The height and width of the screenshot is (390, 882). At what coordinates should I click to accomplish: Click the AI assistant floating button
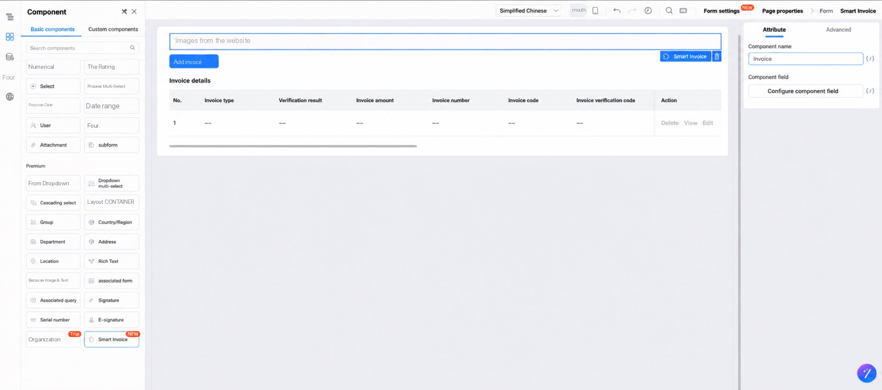tap(867, 373)
